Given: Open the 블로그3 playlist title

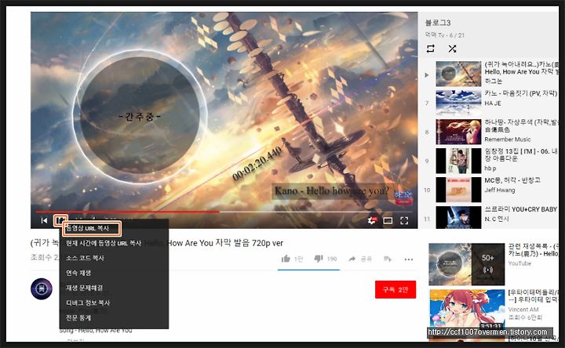Looking at the screenshot, I should [438, 23].
